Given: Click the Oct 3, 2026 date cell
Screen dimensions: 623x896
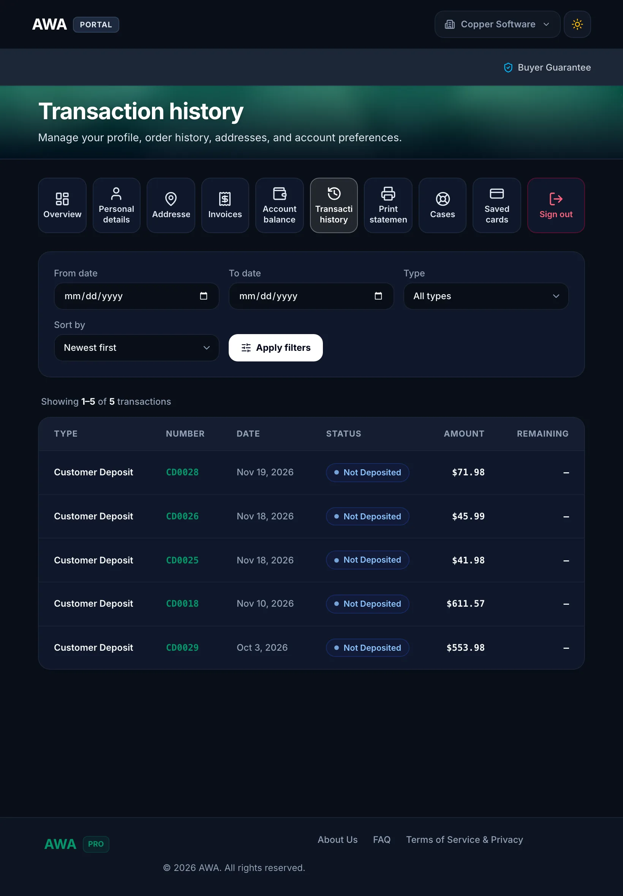Looking at the screenshot, I should [x=262, y=648].
